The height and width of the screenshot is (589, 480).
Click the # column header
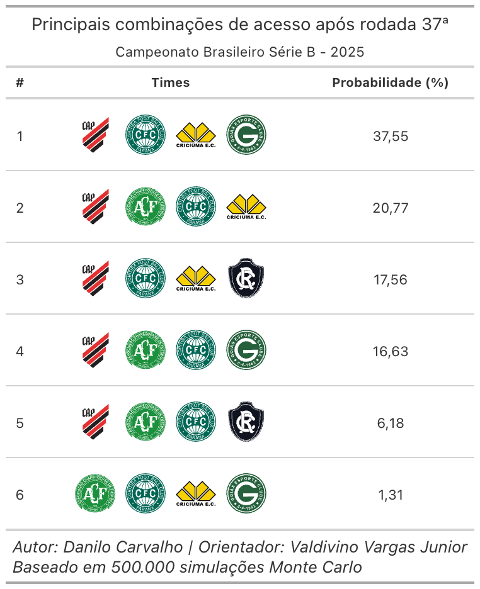click(20, 82)
